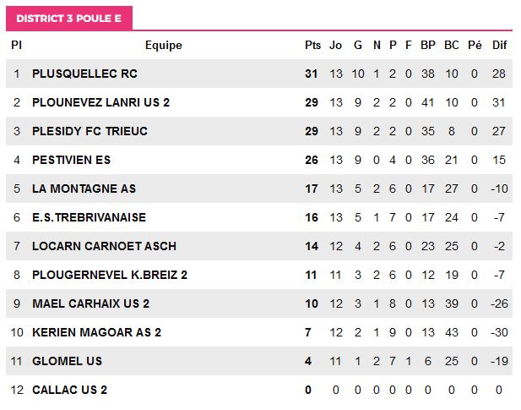Click E.S.Trebrivanaise team name
The image size is (521, 410).
[x=89, y=217]
